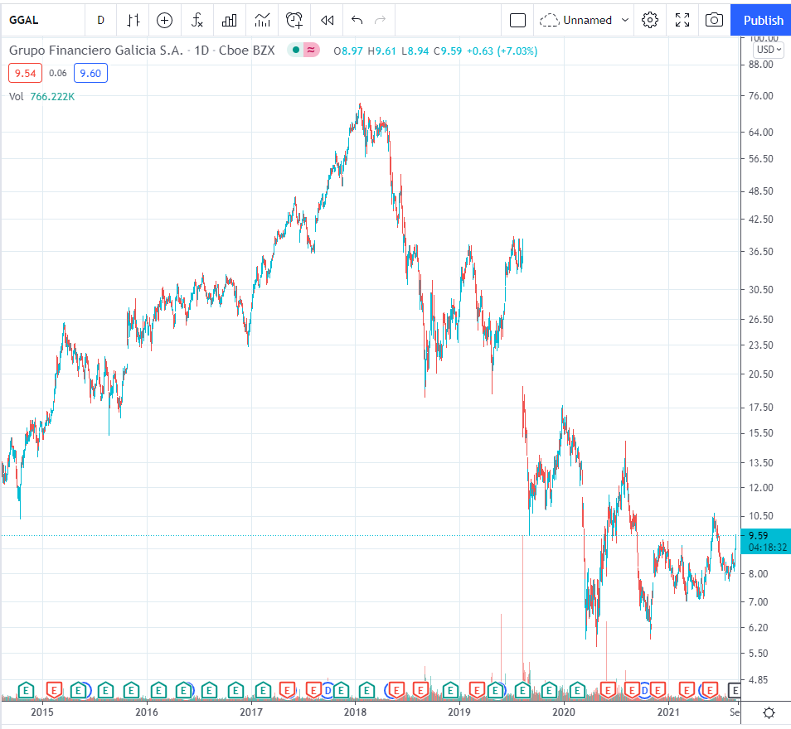Click the blue Publish button

(760, 20)
